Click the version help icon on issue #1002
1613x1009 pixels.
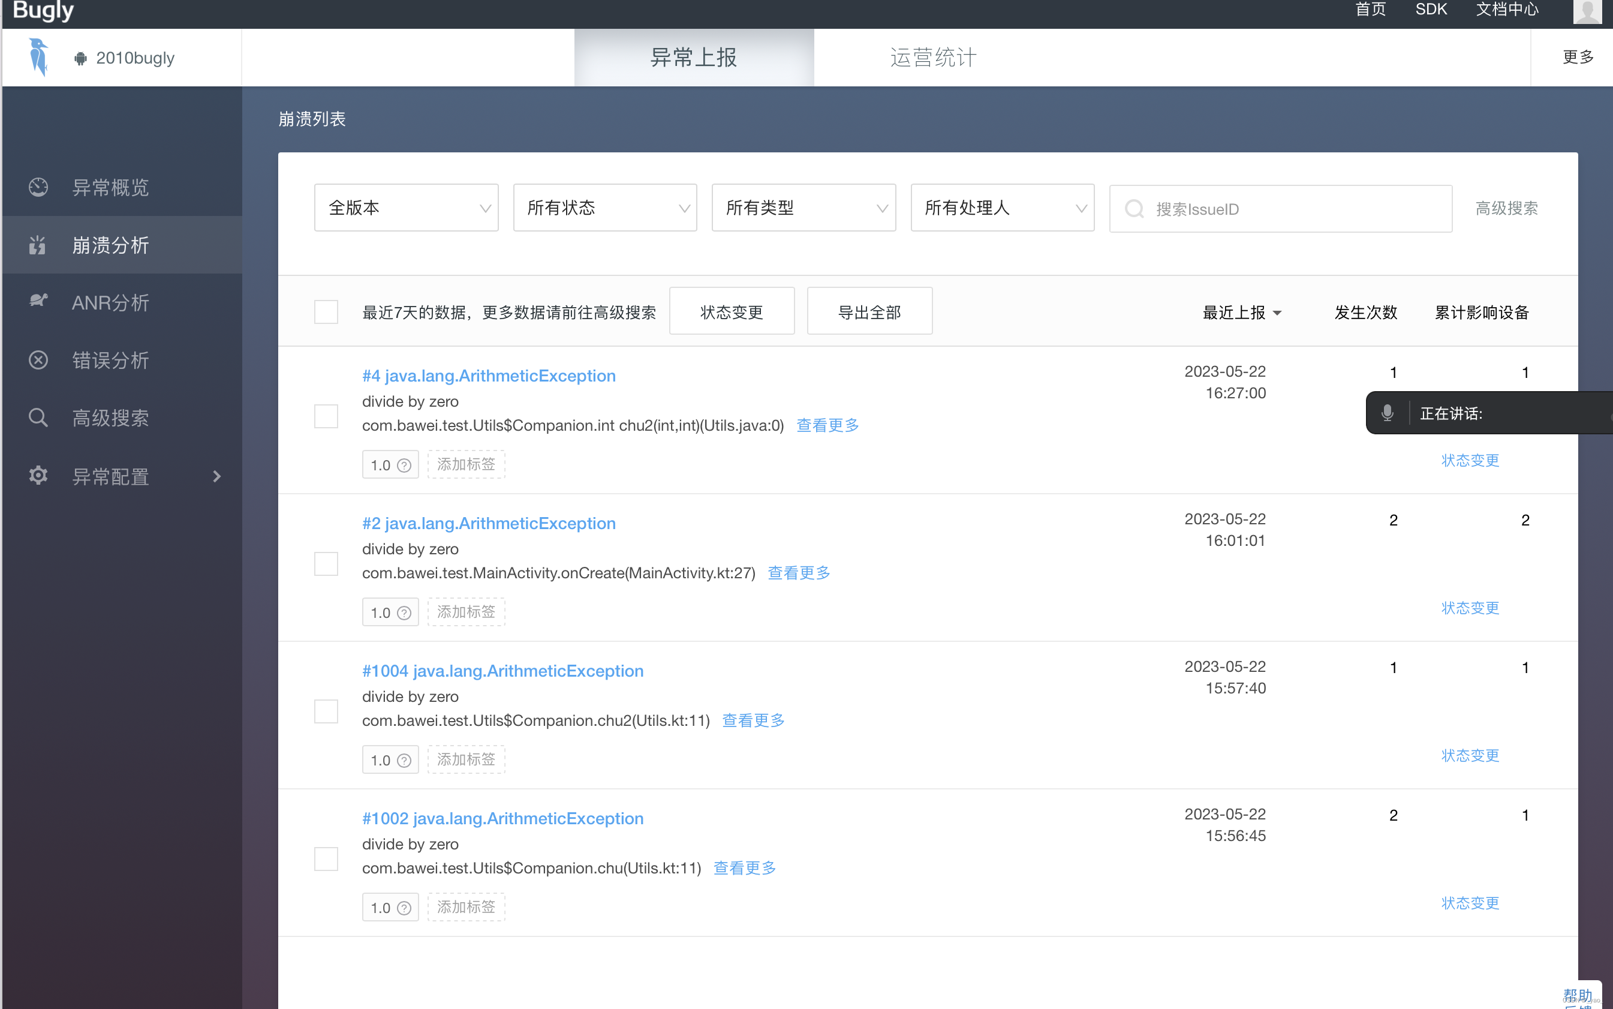coord(404,908)
